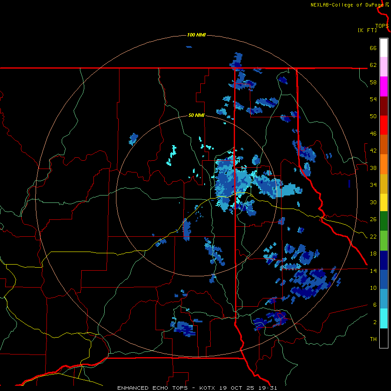Click the '2' legend label
The height and width of the screenshot is (391, 391).
pos(374,322)
